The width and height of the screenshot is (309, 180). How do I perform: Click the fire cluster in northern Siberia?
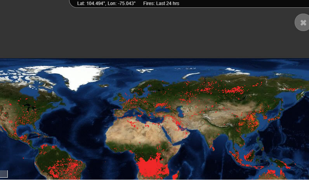click(235, 90)
